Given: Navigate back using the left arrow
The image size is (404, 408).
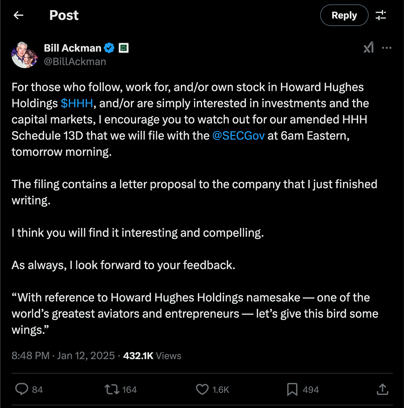Looking at the screenshot, I should [x=19, y=15].
